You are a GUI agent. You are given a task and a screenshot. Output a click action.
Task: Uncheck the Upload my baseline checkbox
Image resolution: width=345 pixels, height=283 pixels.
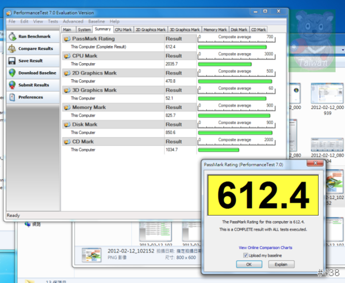coord(246,255)
